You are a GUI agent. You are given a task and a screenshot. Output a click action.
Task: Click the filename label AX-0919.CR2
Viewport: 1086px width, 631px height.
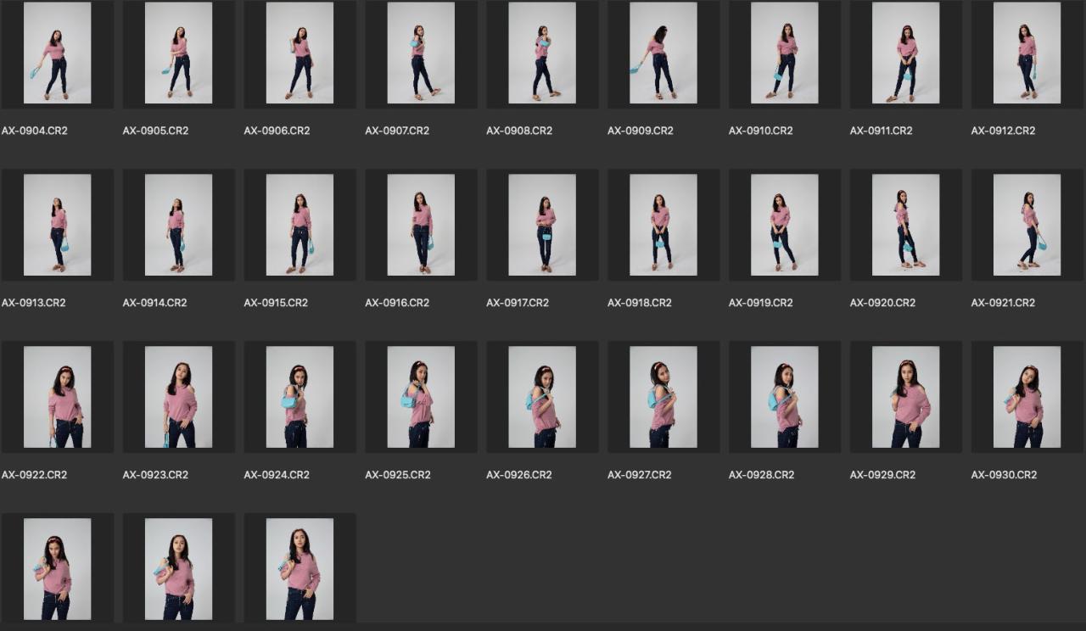tap(760, 303)
